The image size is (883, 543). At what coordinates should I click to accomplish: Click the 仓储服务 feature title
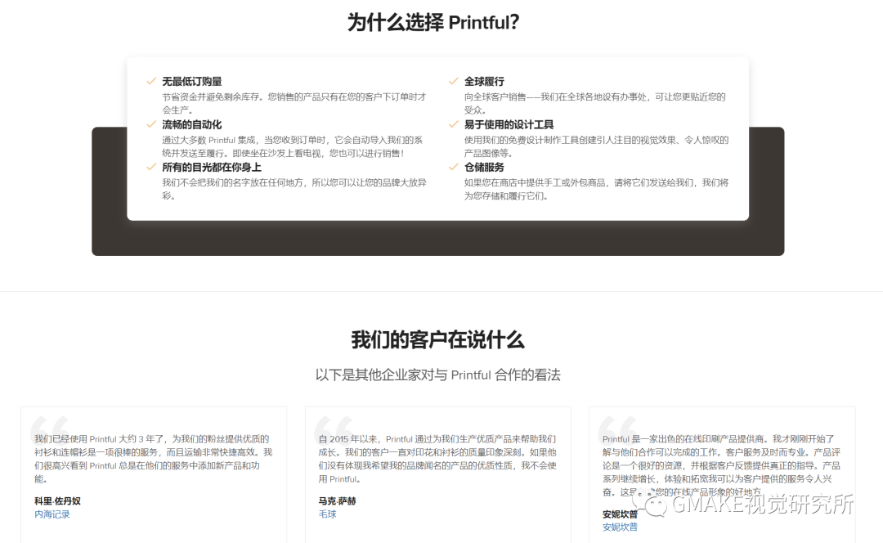(x=484, y=168)
